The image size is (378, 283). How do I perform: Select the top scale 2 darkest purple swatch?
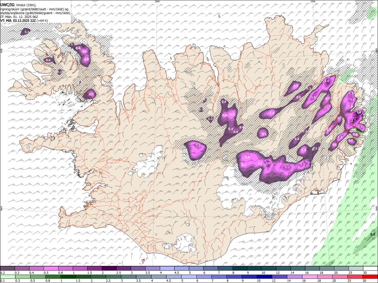(x=109, y=268)
